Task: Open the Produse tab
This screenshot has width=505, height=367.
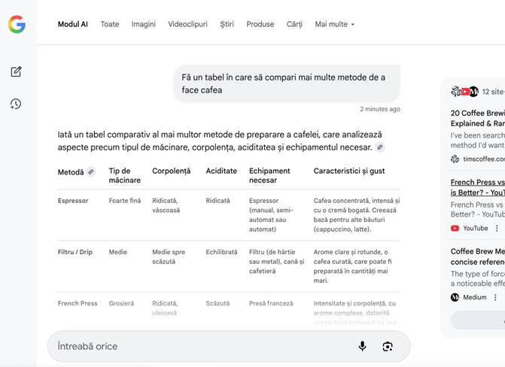Action: coord(260,24)
